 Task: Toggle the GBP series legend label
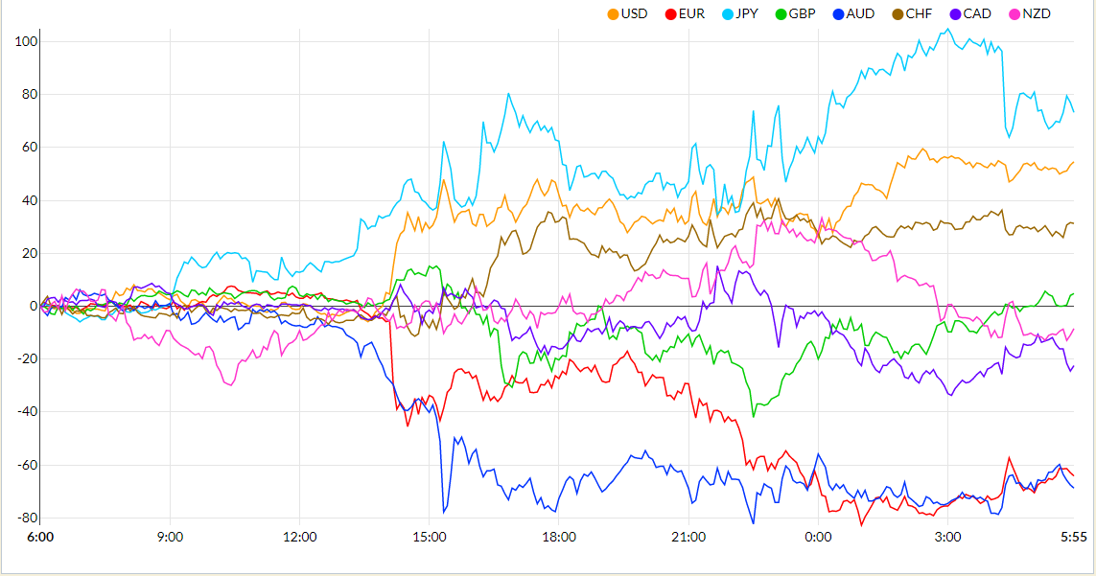(803, 13)
